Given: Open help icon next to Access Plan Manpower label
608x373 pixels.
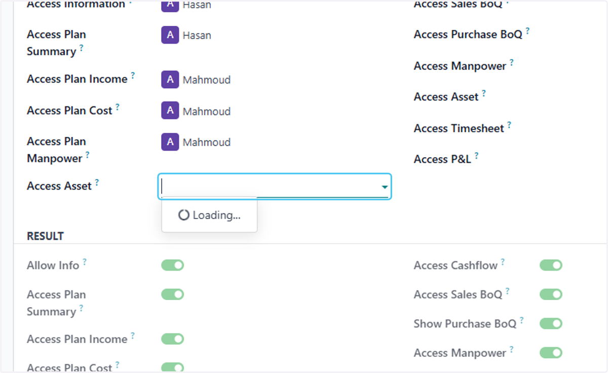Looking at the screenshot, I should click(87, 155).
